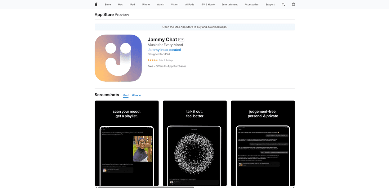
Task: Open the Store menu
Action: 108,4
